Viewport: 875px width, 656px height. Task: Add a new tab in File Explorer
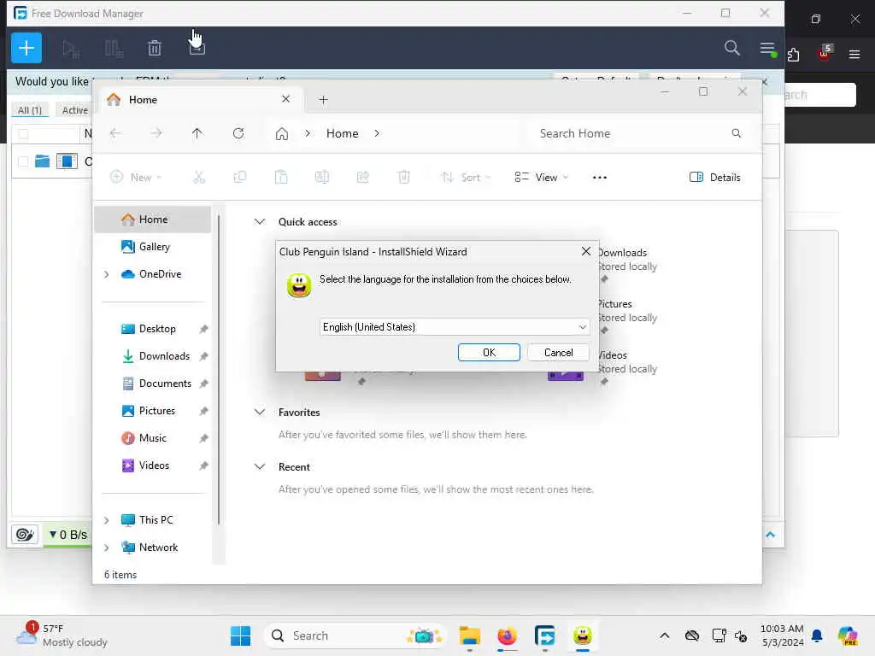[323, 100]
